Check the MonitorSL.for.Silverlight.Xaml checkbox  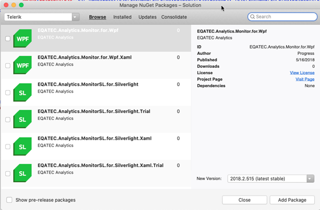8,147
